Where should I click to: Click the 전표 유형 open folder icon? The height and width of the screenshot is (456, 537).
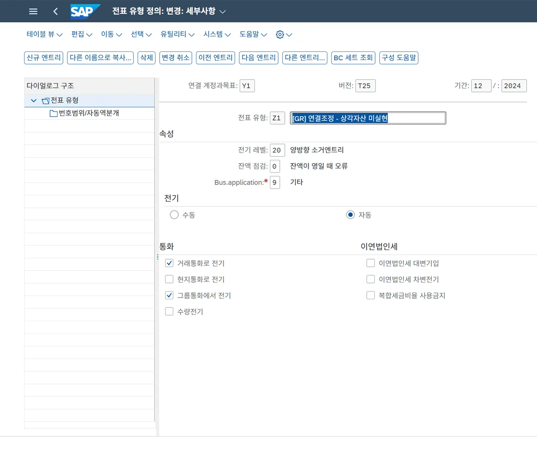[x=45, y=101]
